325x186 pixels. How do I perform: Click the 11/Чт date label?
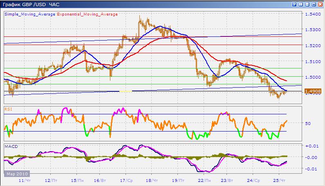point(25,180)
